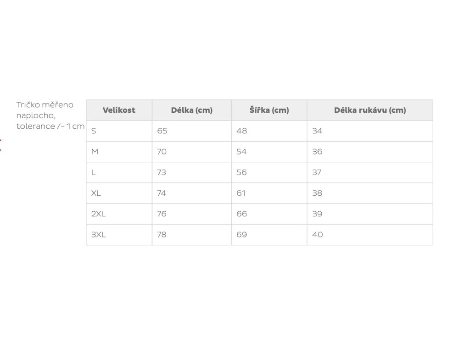
Task: Select the 2XL size row label
Action: click(x=98, y=214)
